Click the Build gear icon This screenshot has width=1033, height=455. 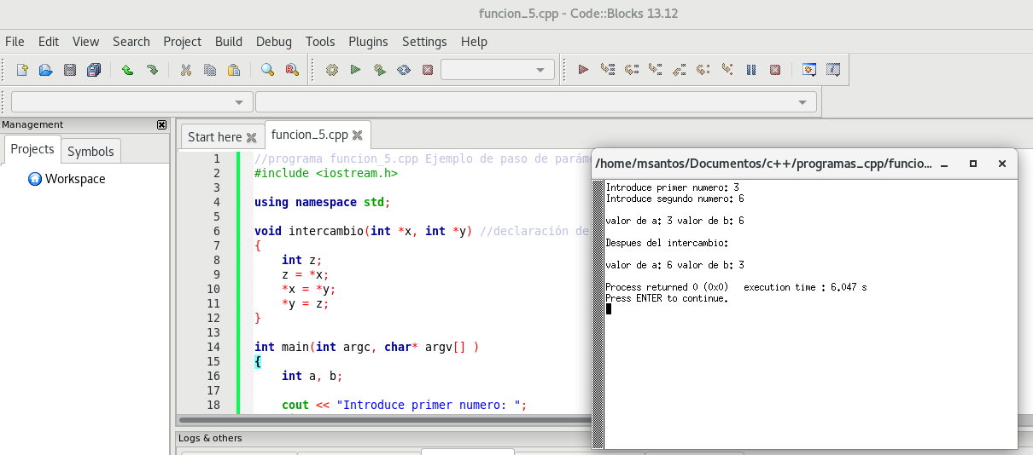(332, 70)
